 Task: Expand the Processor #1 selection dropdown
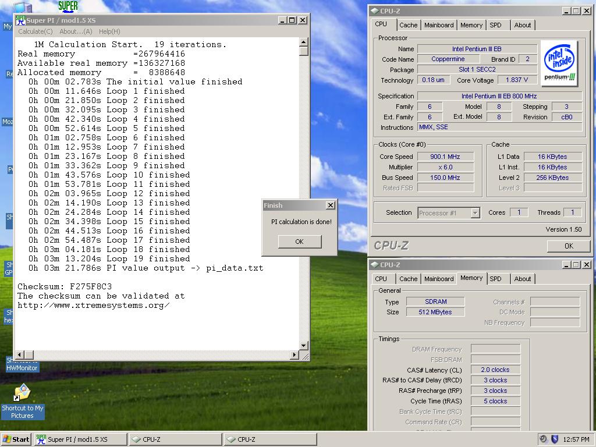pyautogui.click(x=475, y=213)
